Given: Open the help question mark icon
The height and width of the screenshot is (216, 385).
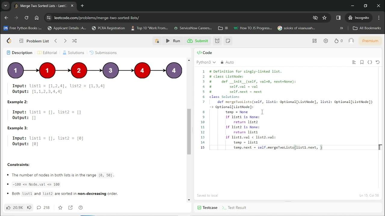Looking at the screenshot, I should (x=80, y=208).
